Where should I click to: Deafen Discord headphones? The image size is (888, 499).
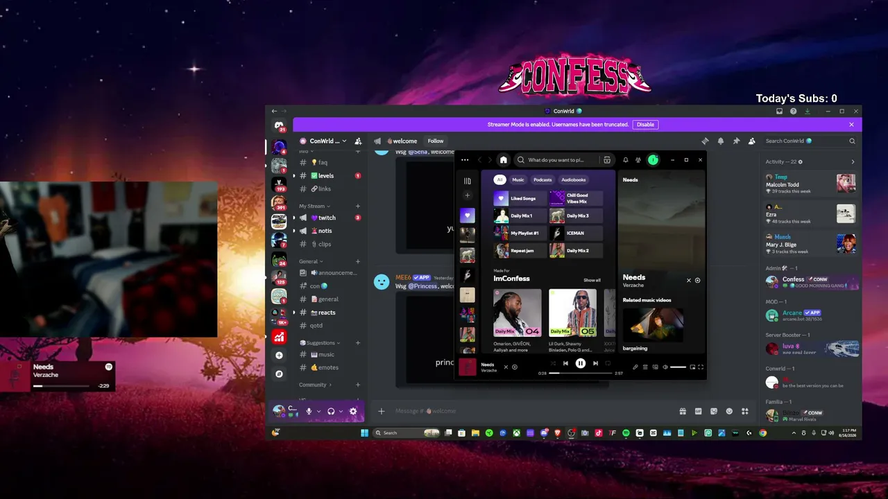(x=331, y=411)
